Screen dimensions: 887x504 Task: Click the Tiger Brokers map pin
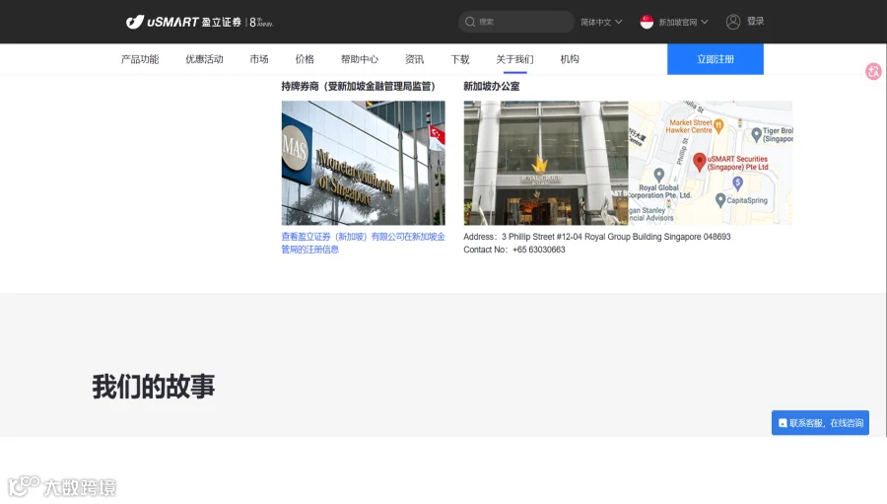click(x=756, y=134)
